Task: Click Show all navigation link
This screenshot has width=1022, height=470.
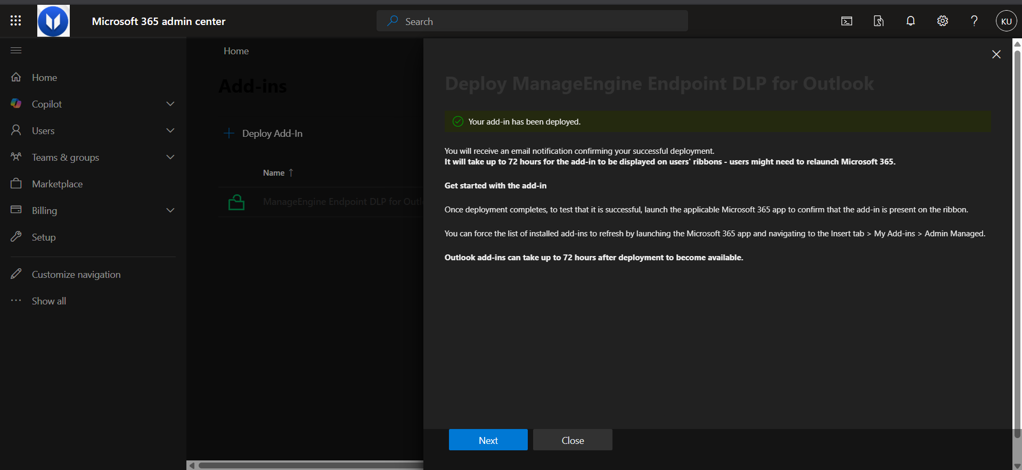Action: pyautogui.click(x=49, y=301)
